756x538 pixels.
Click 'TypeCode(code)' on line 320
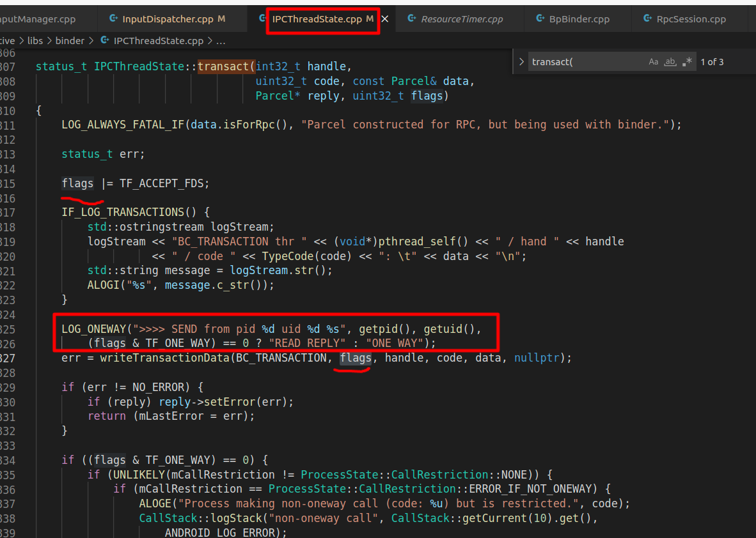coord(307,256)
